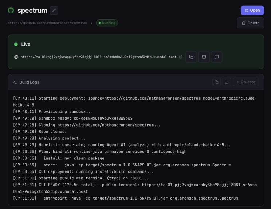Click the Live heading text
This screenshot has width=271, height=209.
(26, 44)
